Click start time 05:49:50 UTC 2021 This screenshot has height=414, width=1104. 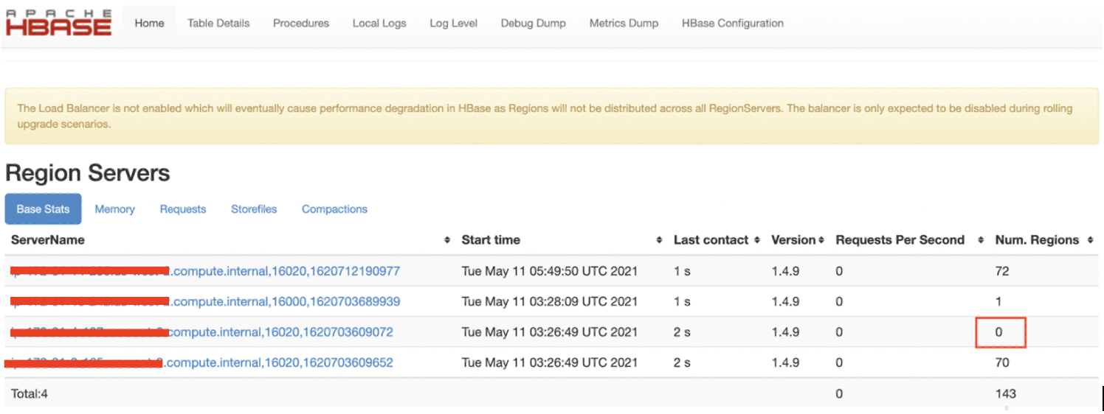[549, 271]
